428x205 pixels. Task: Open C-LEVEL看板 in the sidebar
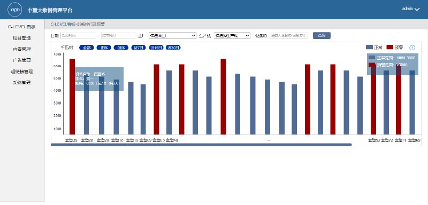coord(21,27)
